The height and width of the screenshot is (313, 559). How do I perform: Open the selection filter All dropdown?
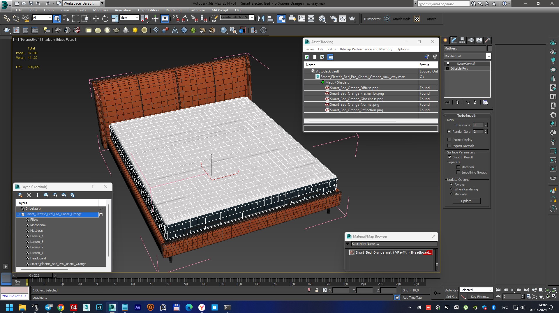tap(42, 17)
